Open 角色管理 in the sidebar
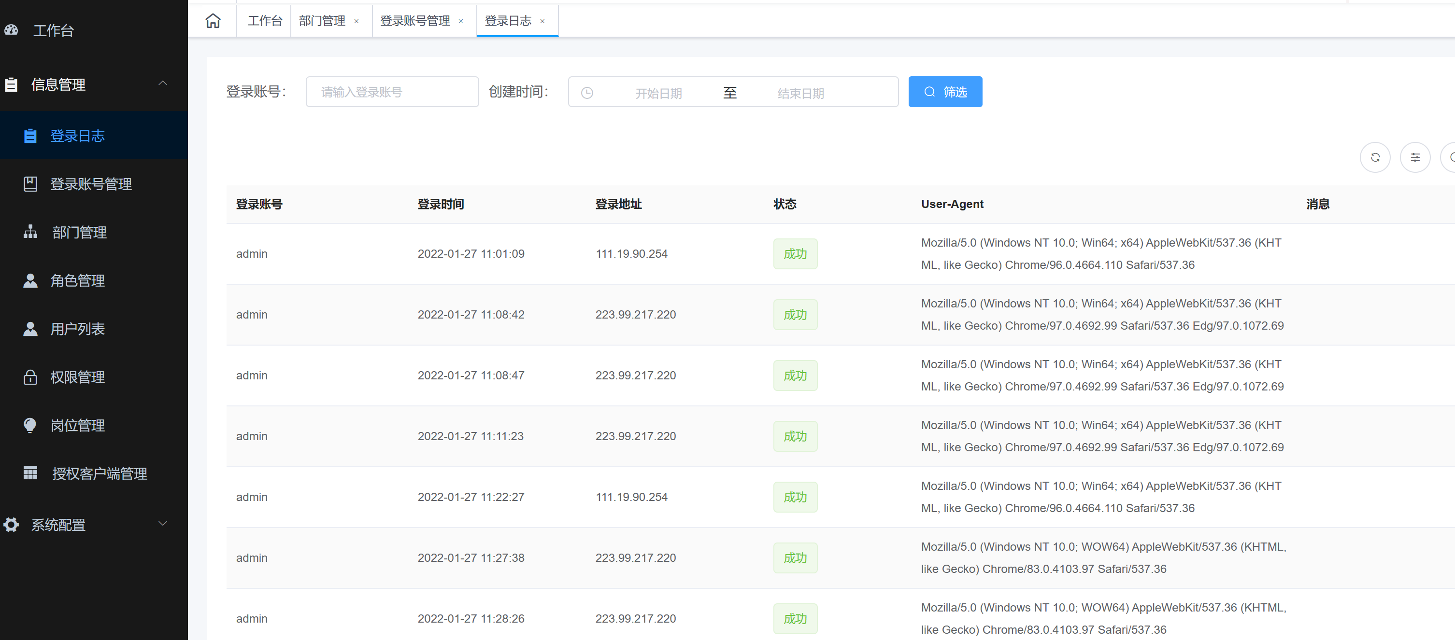The width and height of the screenshot is (1455, 640). coord(94,280)
